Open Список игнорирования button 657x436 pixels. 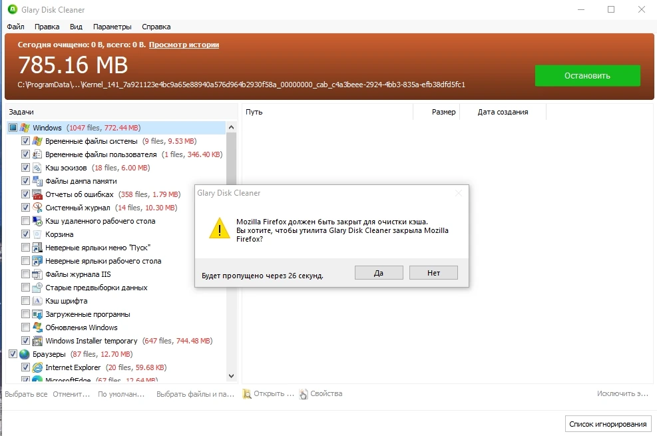(608, 424)
